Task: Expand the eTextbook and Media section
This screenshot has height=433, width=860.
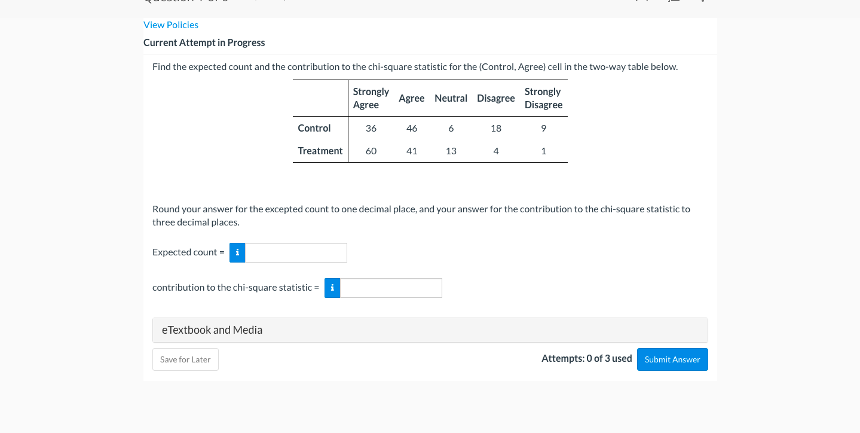Action: [430, 330]
